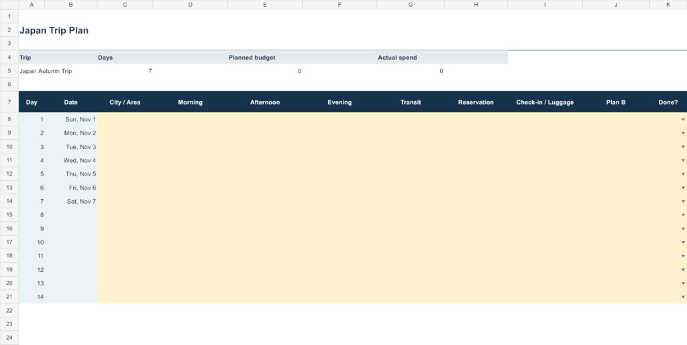Image resolution: width=687 pixels, height=345 pixels.
Task: Open the Done? dropdown for Day 14
Action: 682,297
